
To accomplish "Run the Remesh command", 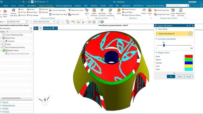I will (x=31, y=9).
